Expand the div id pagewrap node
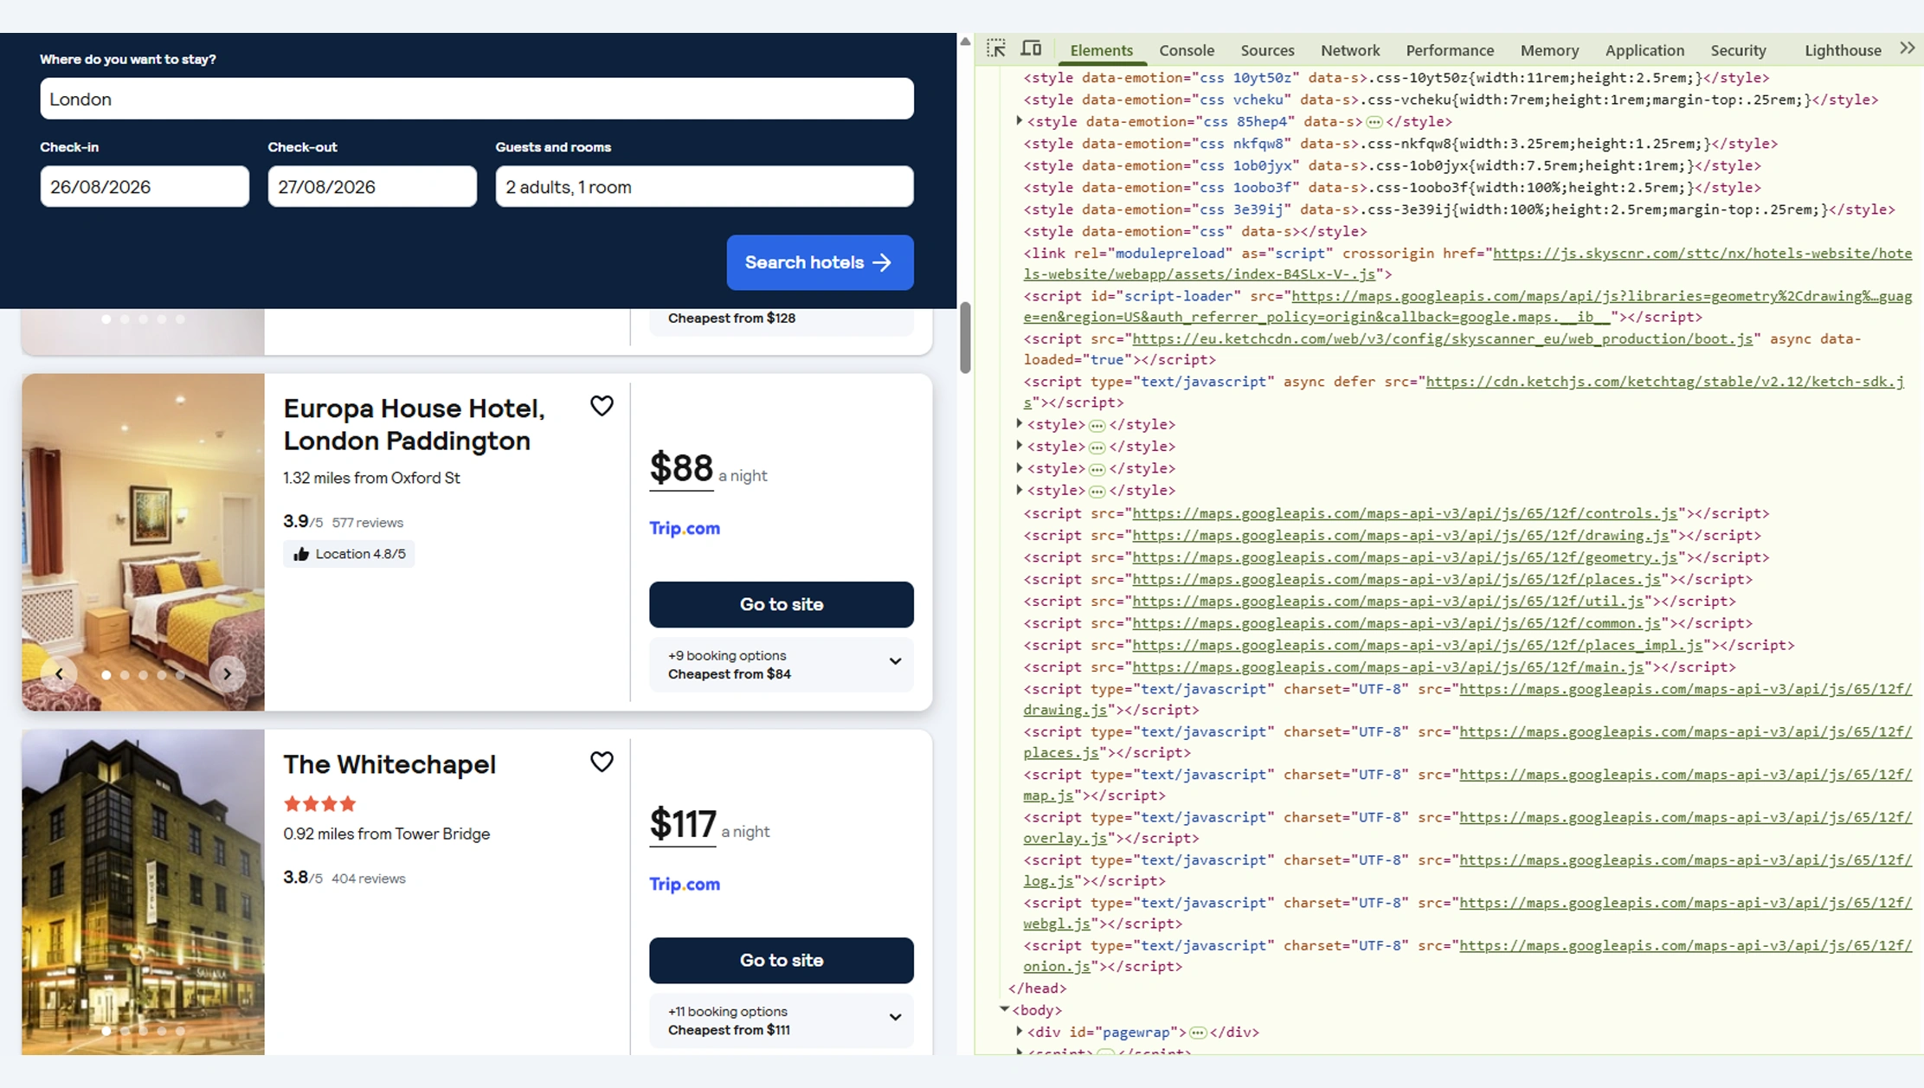1924x1088 pixels. point(1019,1032)
